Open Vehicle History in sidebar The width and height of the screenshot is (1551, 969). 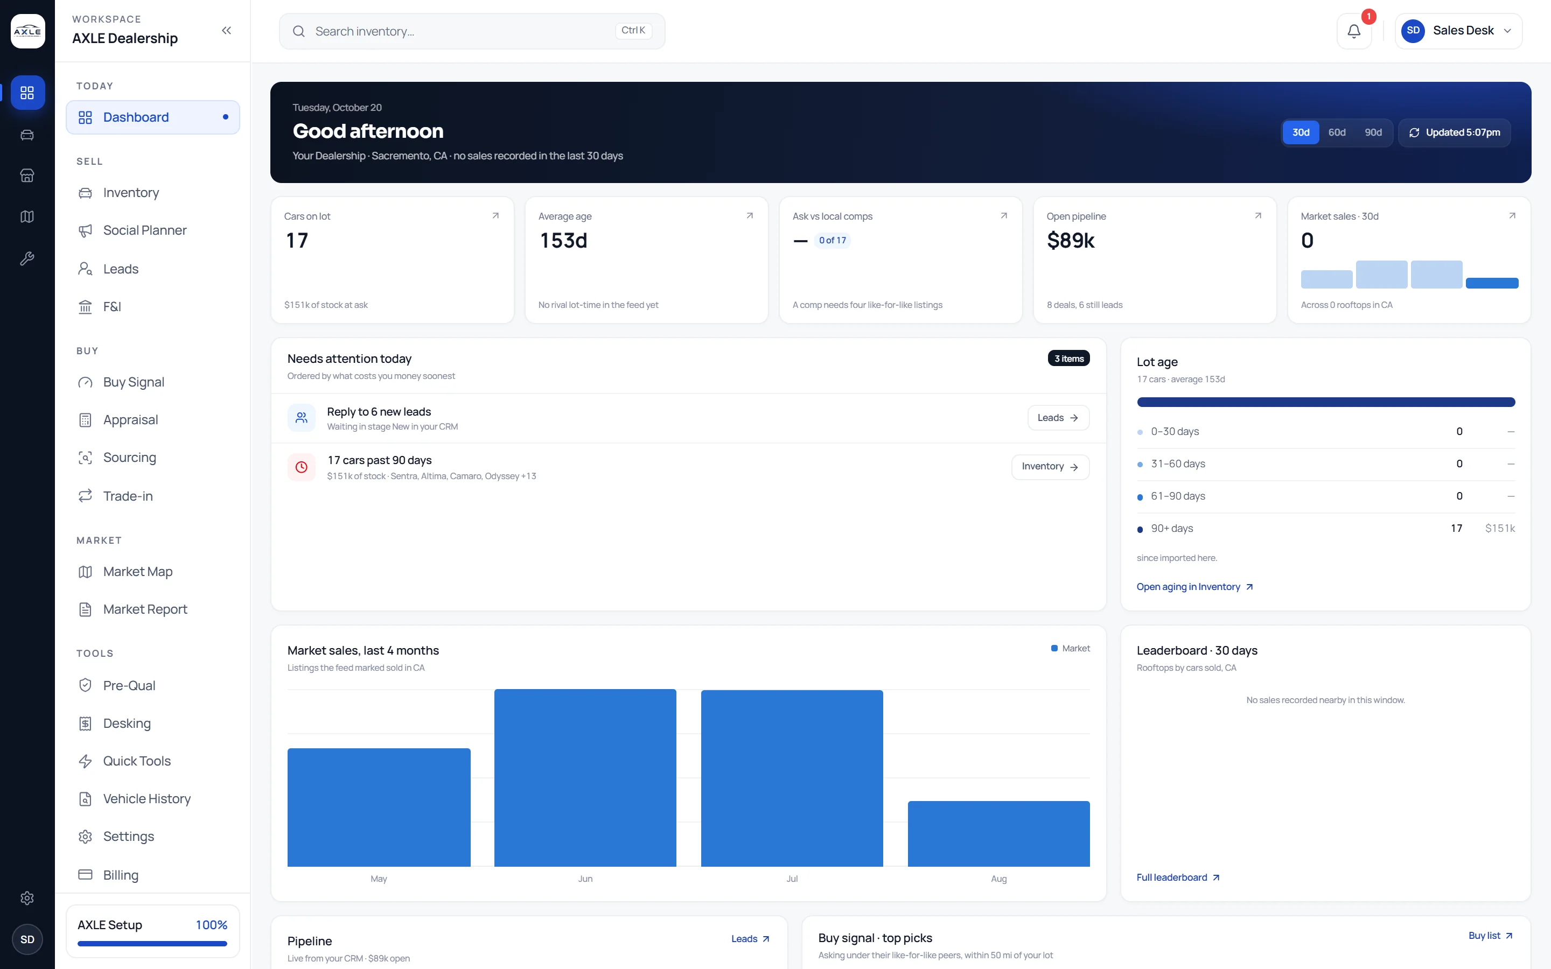(152, 799)
